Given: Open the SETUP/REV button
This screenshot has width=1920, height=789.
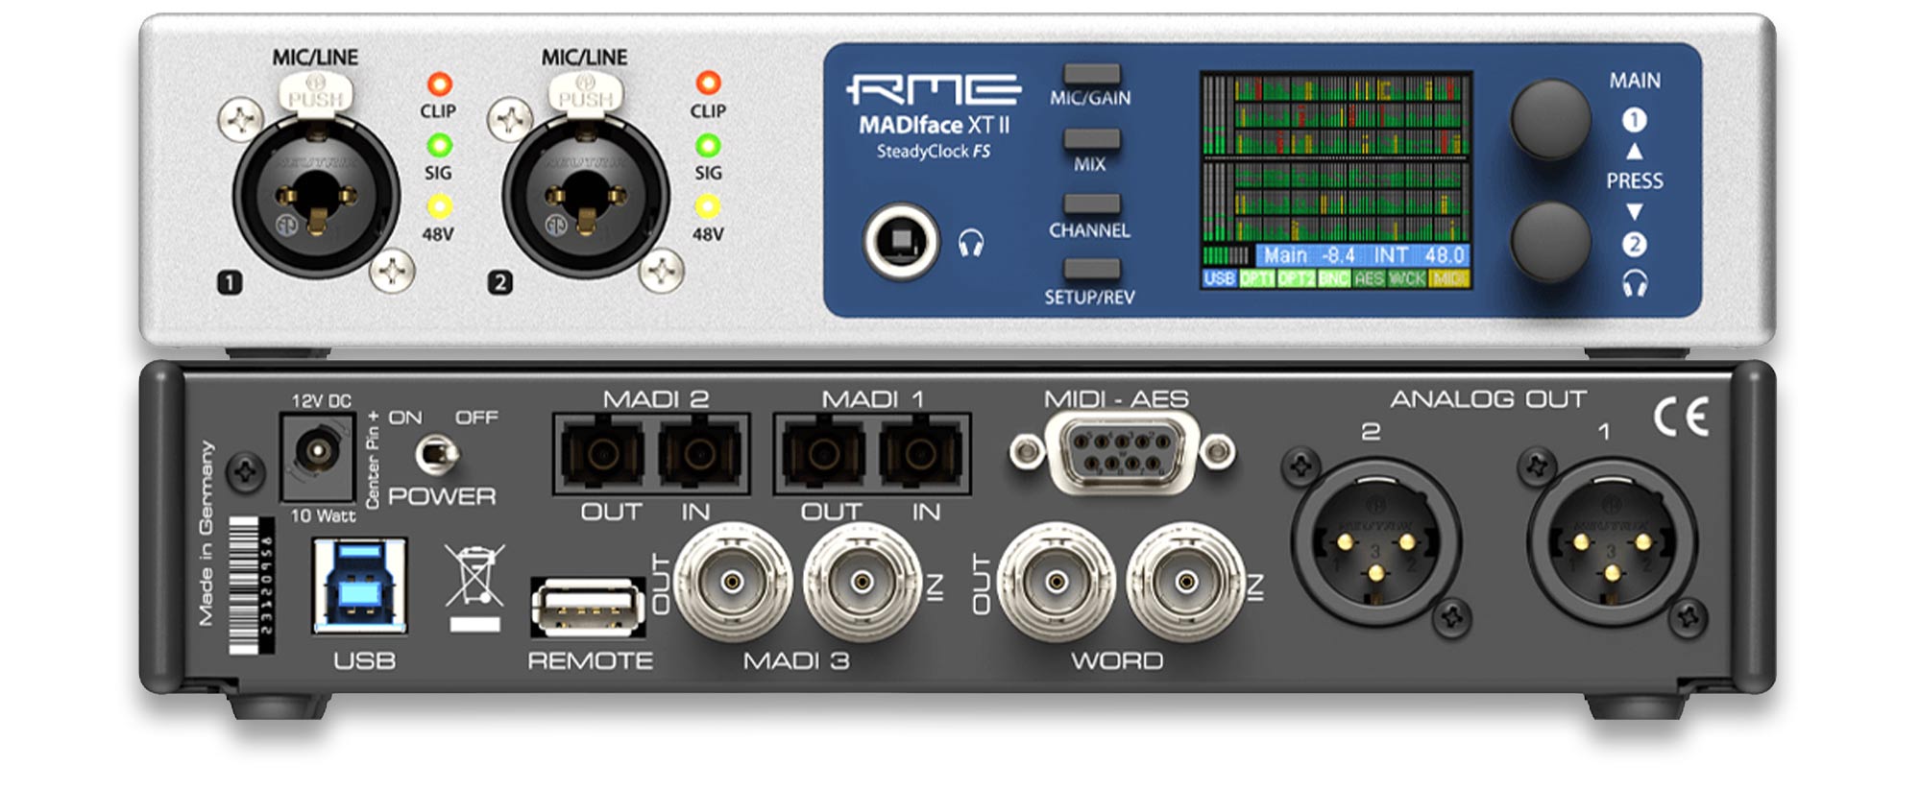Looking at the screenshot, I should point(1091,270).
